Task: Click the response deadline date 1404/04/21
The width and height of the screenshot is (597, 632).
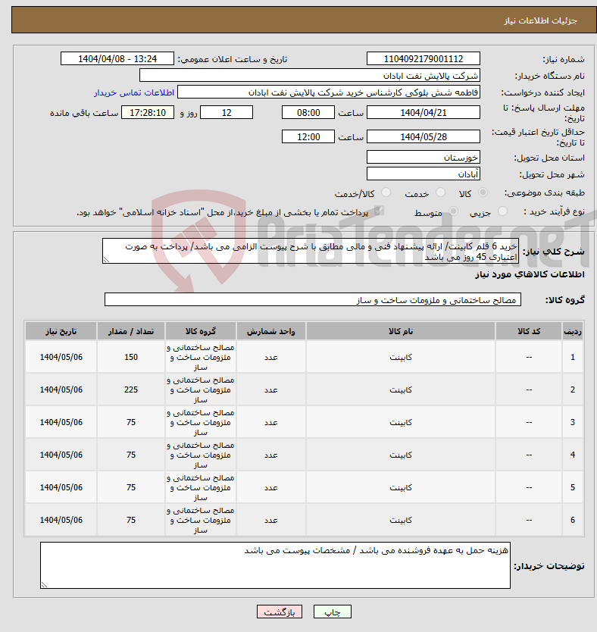Action: pos(424,112)
